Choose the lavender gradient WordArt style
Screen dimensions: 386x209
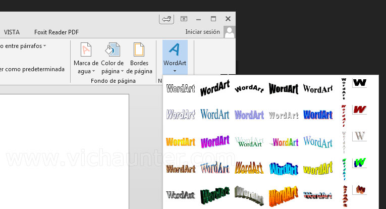(249, 115)
